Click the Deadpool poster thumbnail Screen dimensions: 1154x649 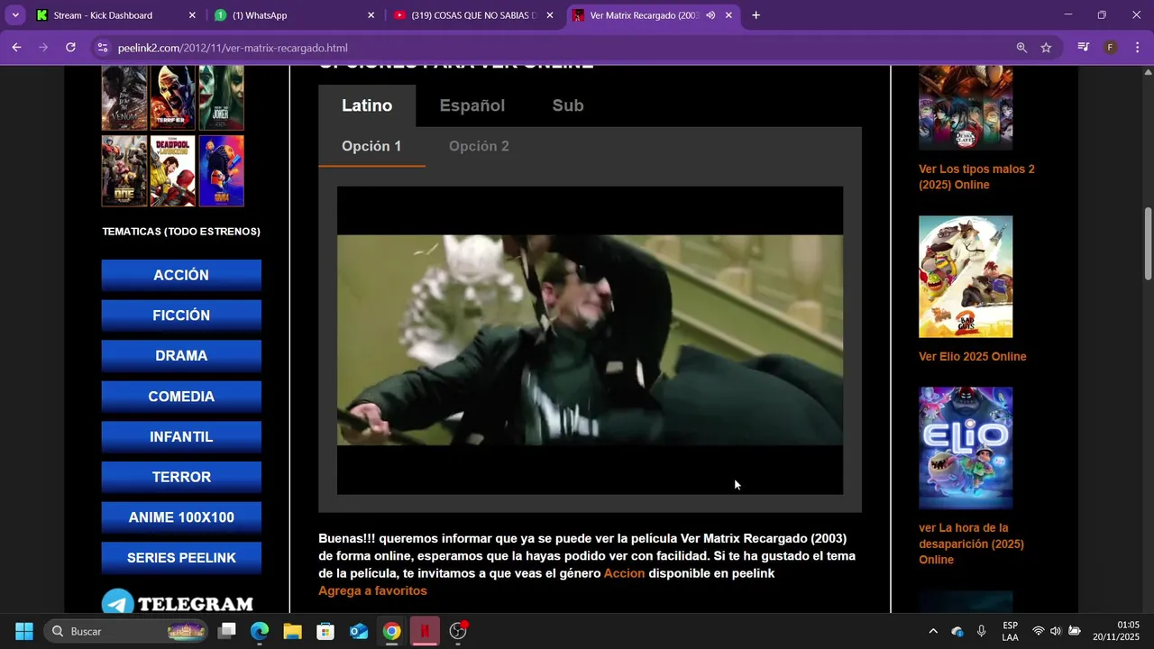pos(172,171)
